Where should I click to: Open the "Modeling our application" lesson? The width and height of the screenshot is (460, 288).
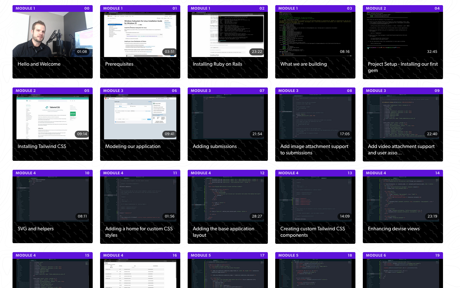point(133,146)
